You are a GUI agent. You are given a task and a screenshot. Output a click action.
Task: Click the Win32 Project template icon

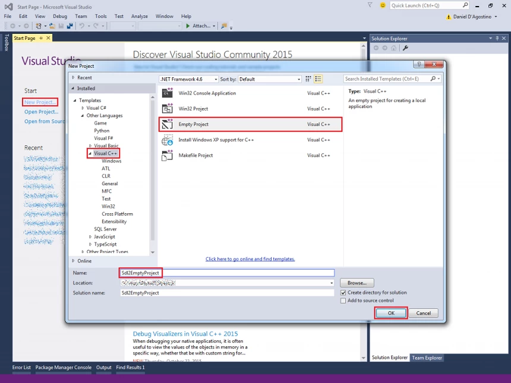click(167, 109)
